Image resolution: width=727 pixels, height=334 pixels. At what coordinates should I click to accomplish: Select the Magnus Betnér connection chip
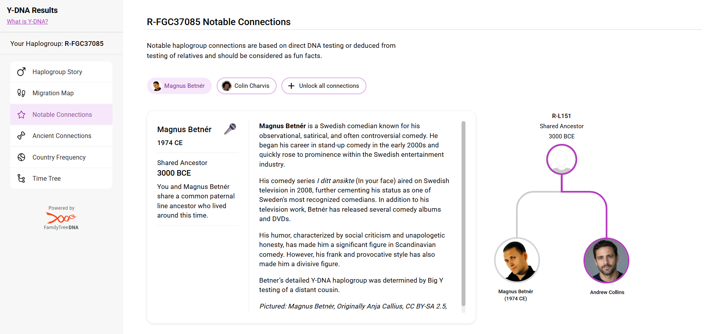coord(179,86)
